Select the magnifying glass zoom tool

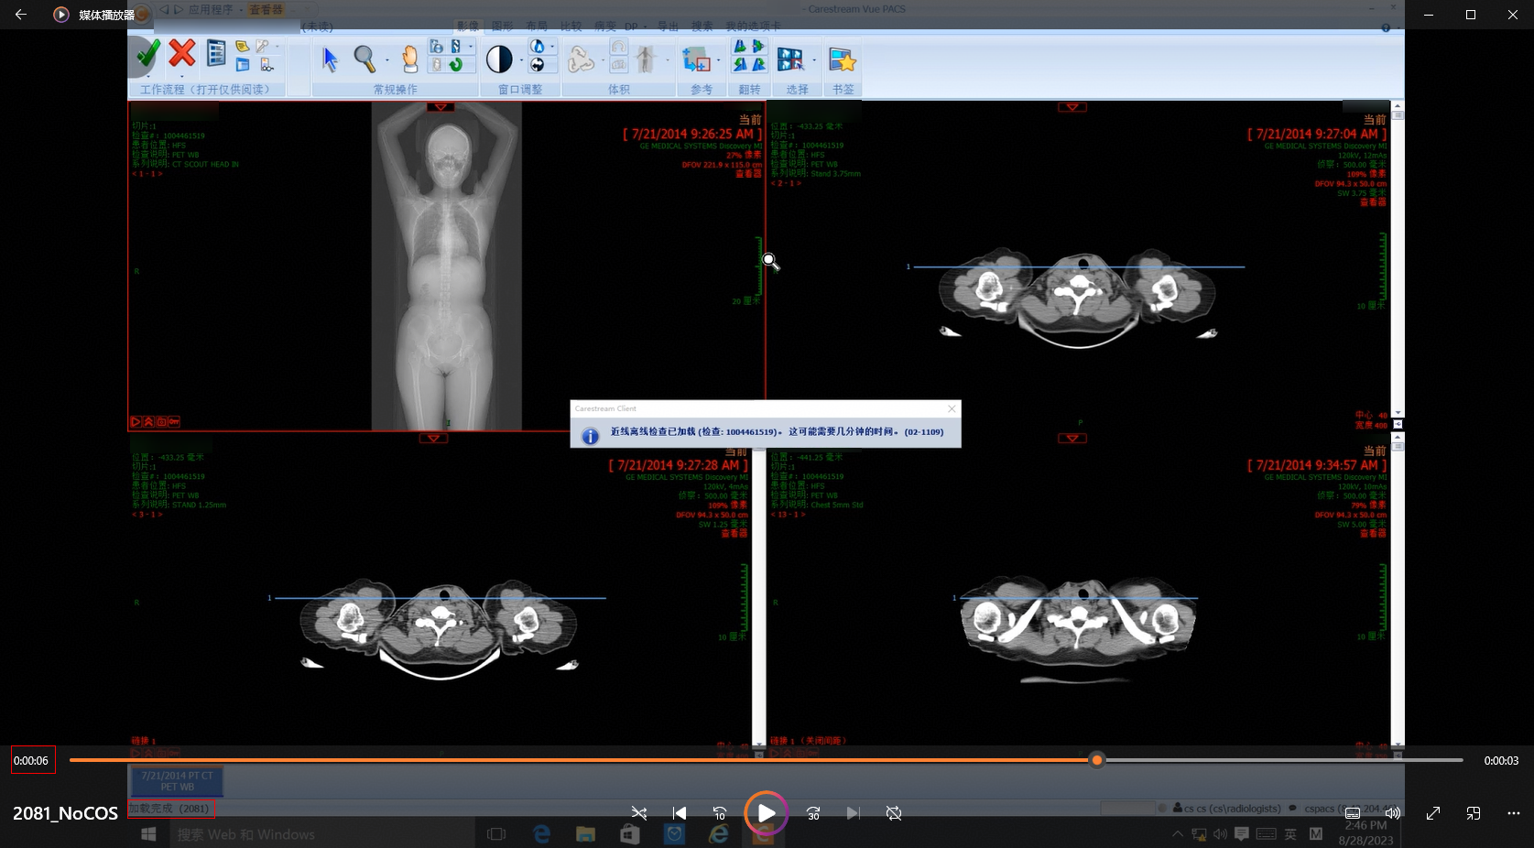pos(364,60)
